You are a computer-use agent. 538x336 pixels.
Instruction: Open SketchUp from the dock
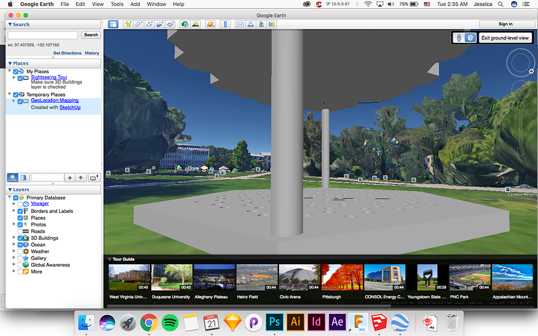pyautogui.click(x=379, y=323)
